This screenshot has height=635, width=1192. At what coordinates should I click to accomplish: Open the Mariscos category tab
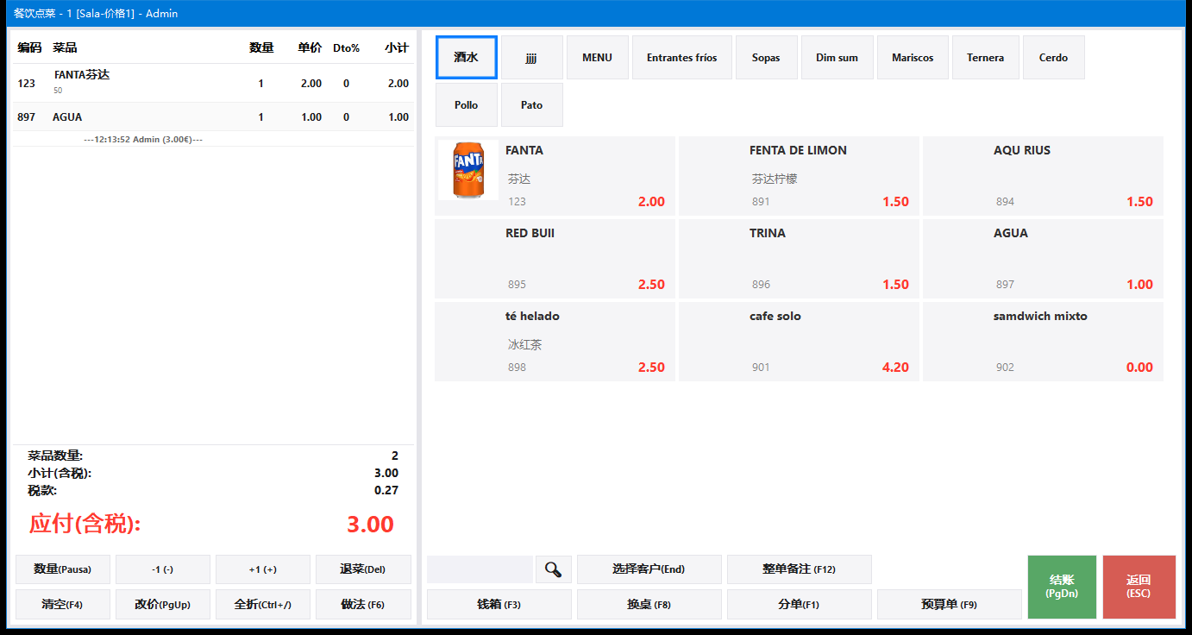pos(913,58)
